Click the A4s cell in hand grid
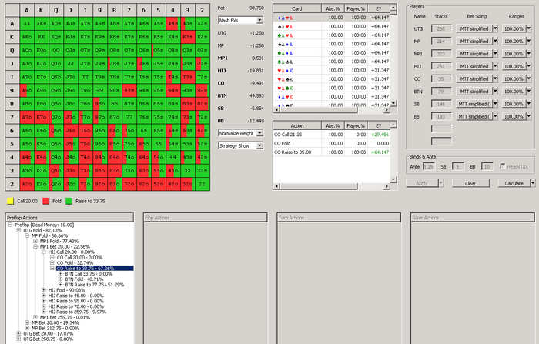 coord(173,24)
